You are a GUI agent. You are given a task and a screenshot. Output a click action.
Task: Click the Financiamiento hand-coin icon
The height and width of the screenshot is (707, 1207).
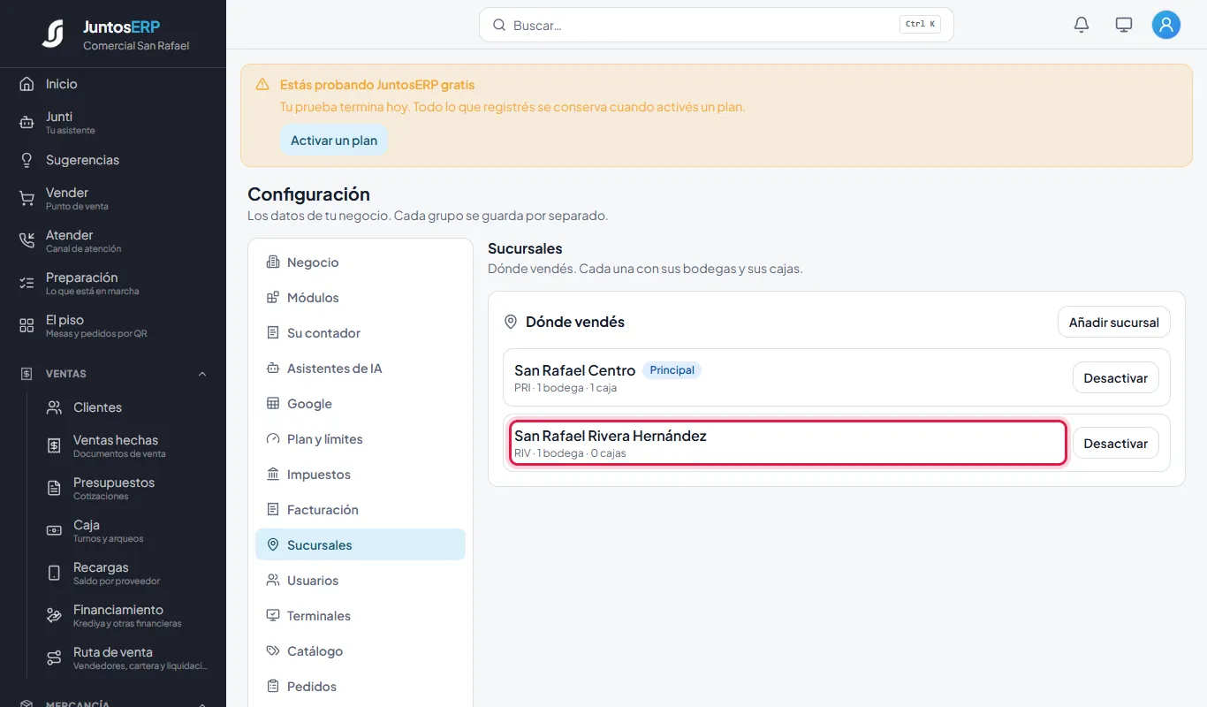point(54,616)
